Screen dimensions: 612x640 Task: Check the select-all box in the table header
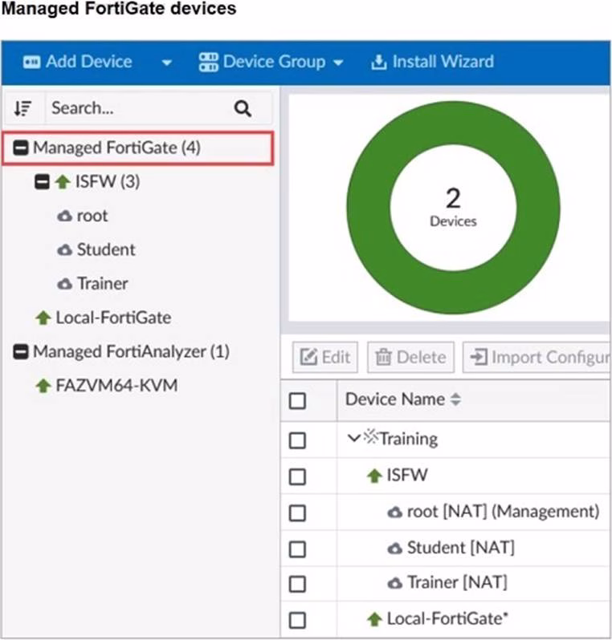coord(297,400)
